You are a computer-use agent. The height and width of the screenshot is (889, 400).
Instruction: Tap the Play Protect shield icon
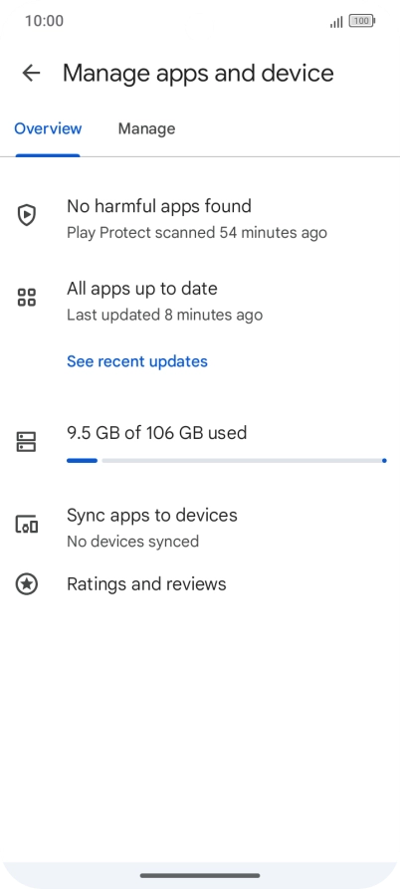point(27,215)
